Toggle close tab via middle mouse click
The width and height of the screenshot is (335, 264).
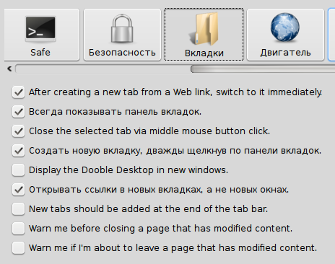(x=18, y=131)
